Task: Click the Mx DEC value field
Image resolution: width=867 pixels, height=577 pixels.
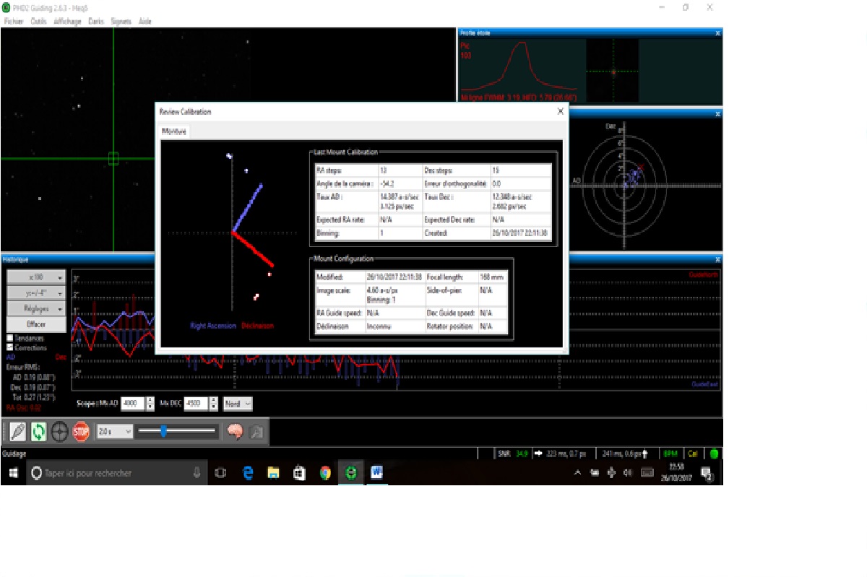Action: pos(197,404)
